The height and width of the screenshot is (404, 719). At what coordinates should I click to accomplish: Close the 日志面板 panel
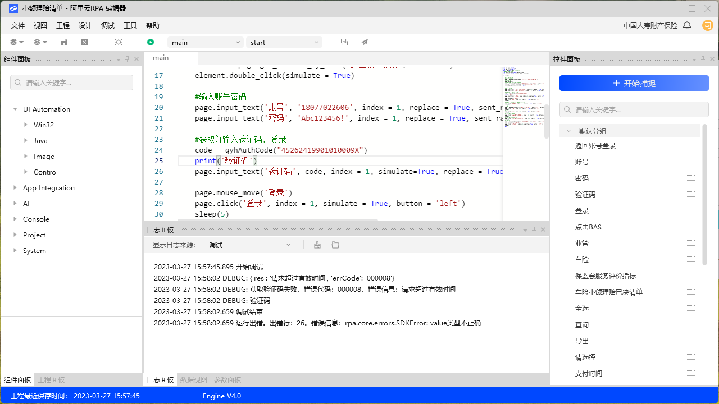tap(543, 229)
